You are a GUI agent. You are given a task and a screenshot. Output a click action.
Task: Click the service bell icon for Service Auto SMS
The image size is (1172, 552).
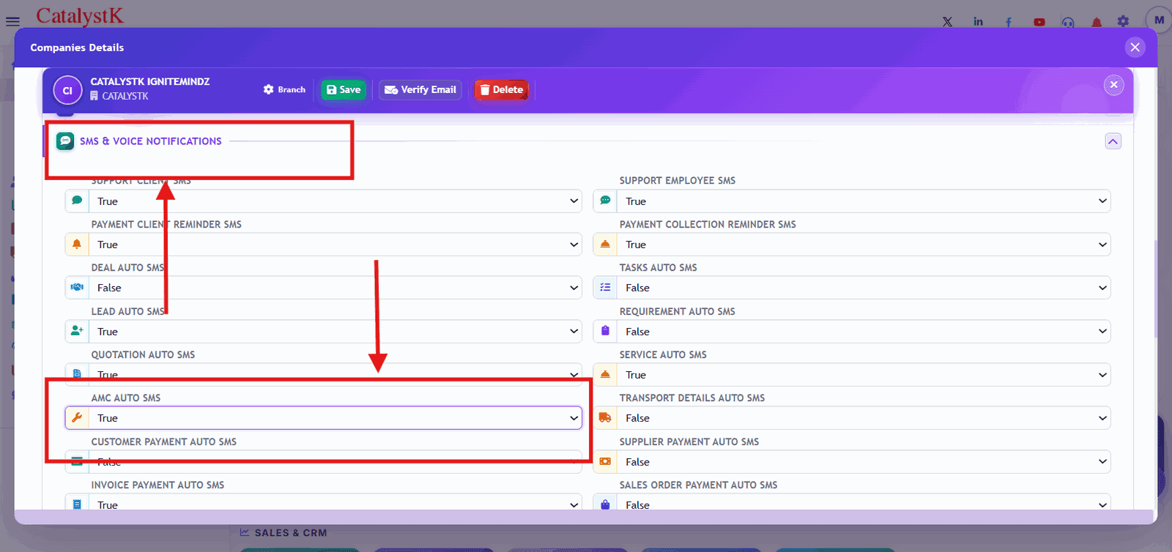click(x=605, y=374)
